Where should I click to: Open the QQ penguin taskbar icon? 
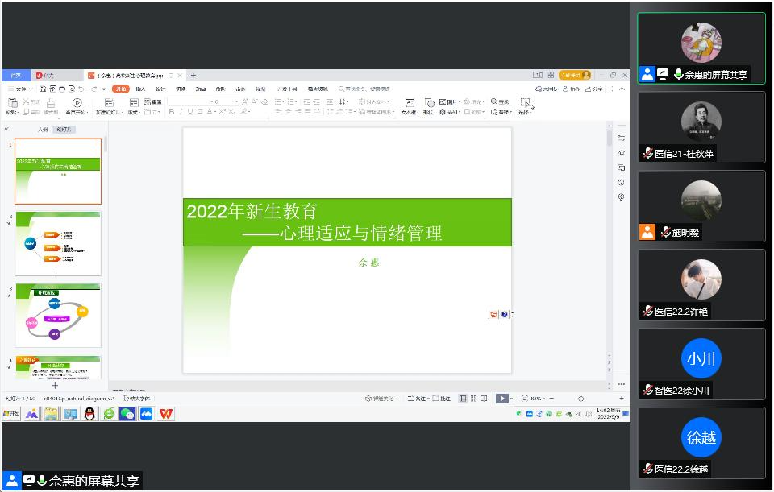click(89, 414)
